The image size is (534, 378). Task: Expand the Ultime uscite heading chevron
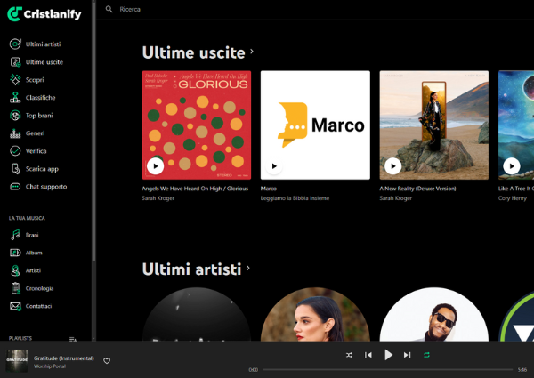point(252,52)
